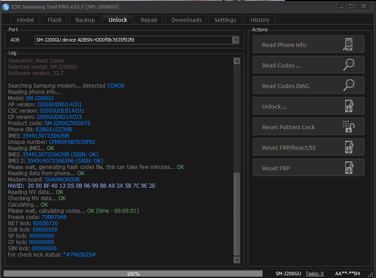Open the History tab
This screenshot has width=376, height=278.
click(x=260, y=20)
